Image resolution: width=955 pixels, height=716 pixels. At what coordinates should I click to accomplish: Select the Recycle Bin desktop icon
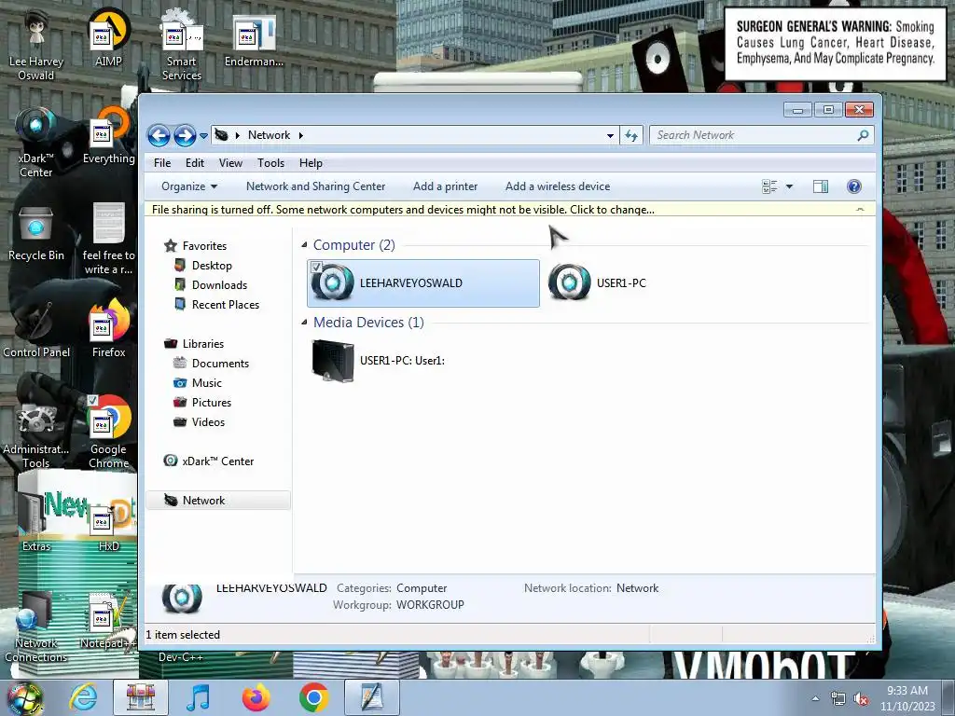36,233
